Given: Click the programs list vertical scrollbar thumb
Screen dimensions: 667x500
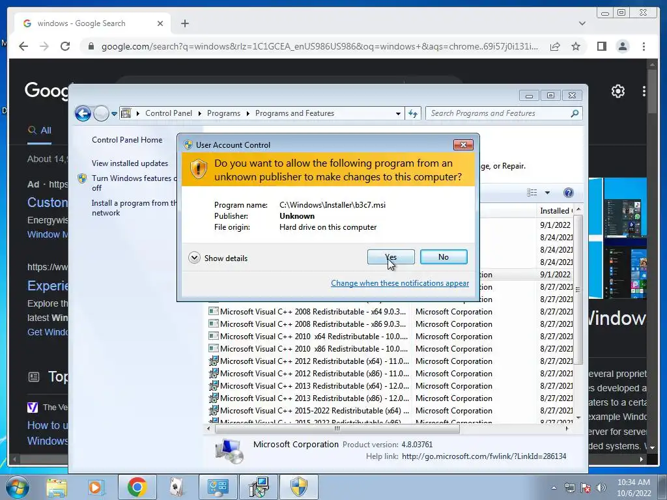Looking at the screenshot, I should [x=578, y=290].
